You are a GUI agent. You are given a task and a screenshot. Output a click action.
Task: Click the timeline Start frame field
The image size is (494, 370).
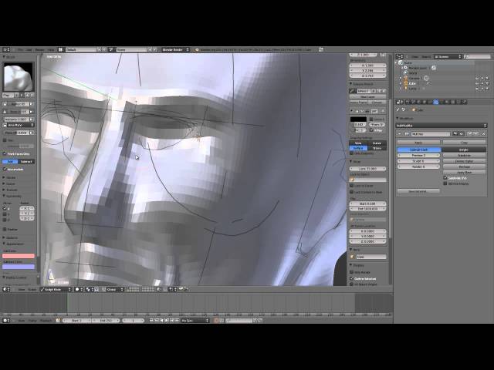(x=76, y=321)
